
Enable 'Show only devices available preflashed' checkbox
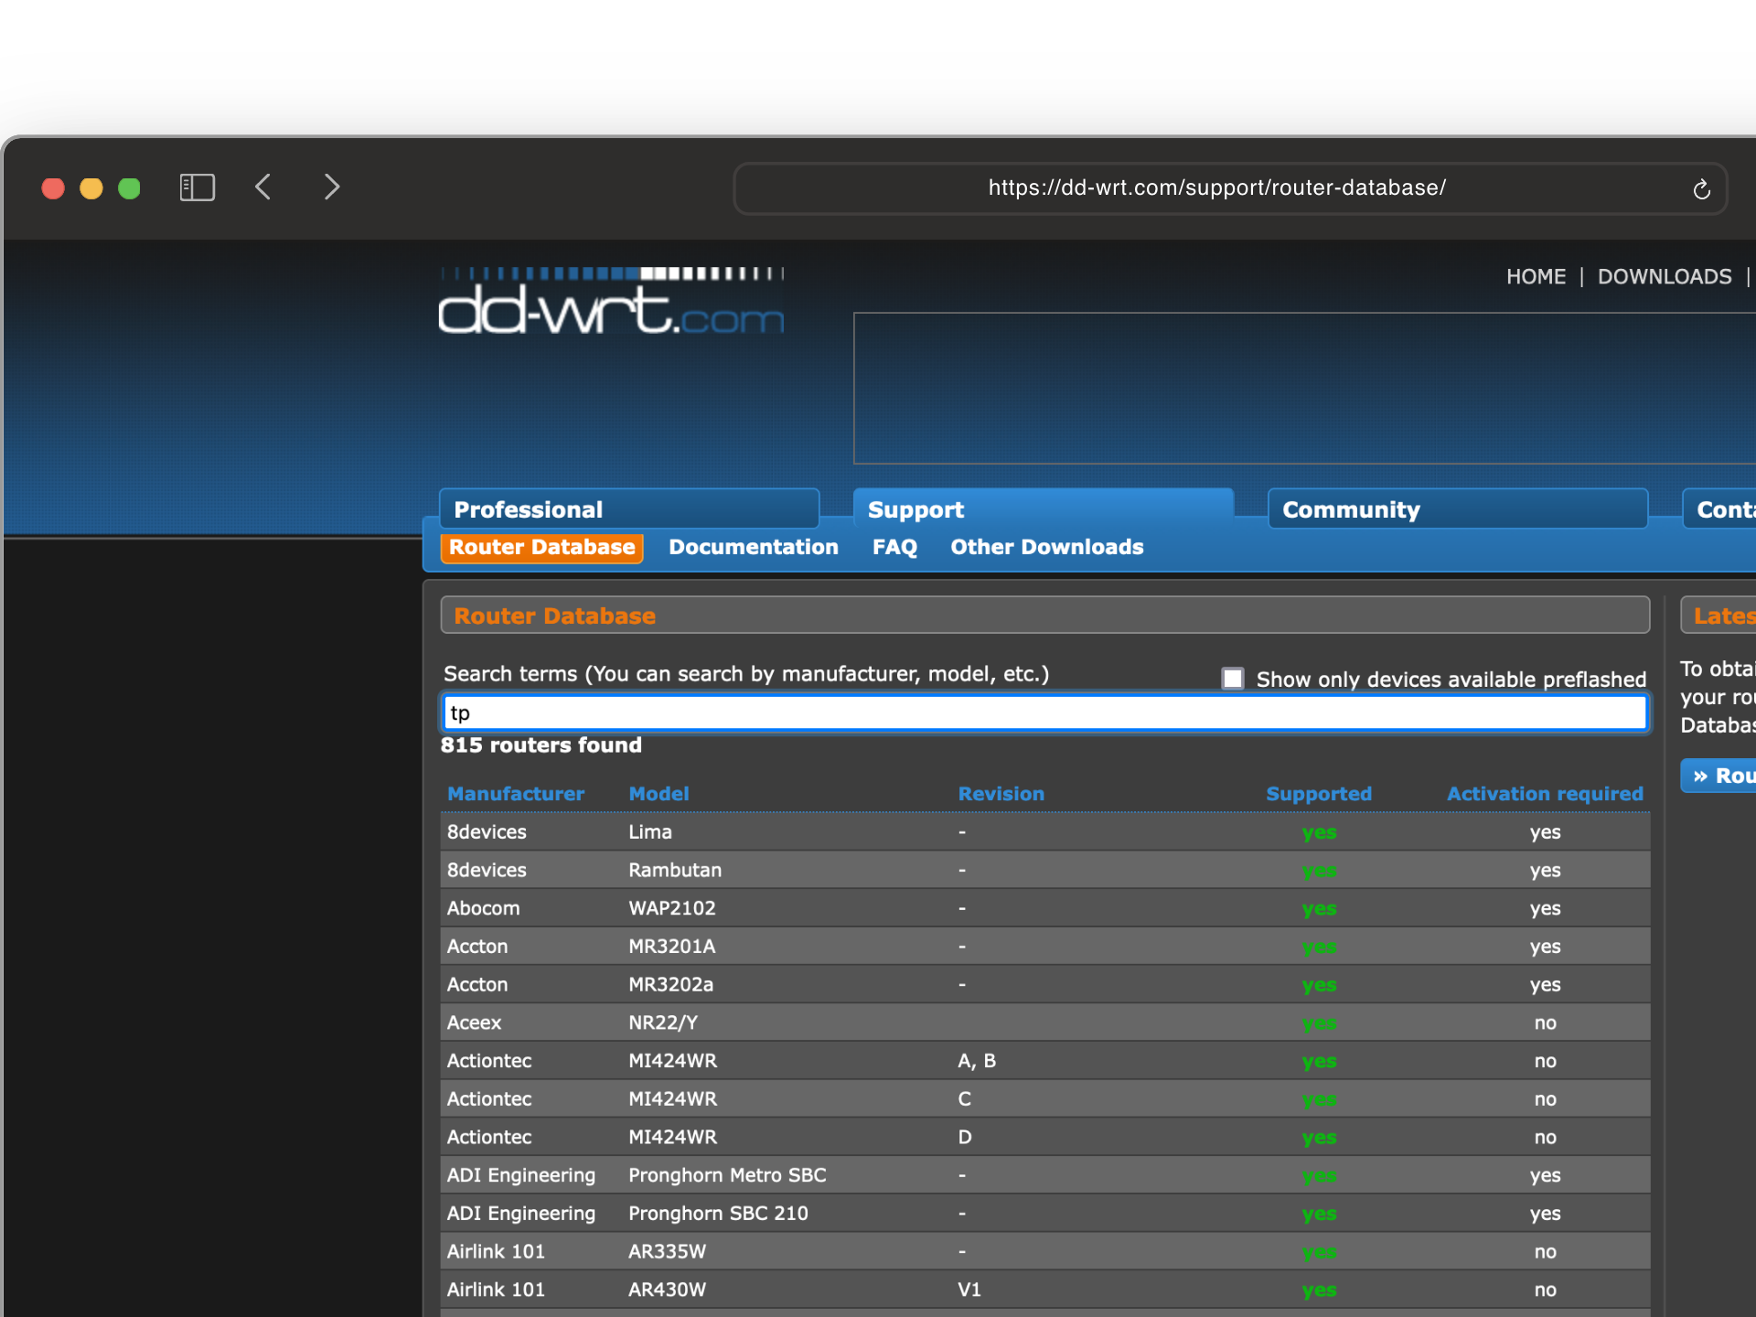[1233, 679]
